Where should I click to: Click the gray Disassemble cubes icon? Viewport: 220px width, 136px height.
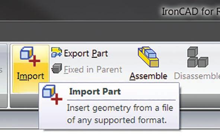198,57
